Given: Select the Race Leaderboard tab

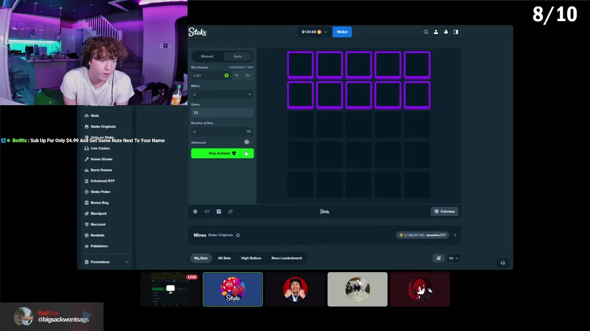Looking at the screenshot, I should click(x=287, y=258).
